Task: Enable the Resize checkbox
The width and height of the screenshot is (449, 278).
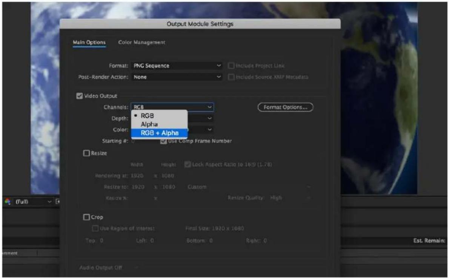Action: tap(86, 153)
